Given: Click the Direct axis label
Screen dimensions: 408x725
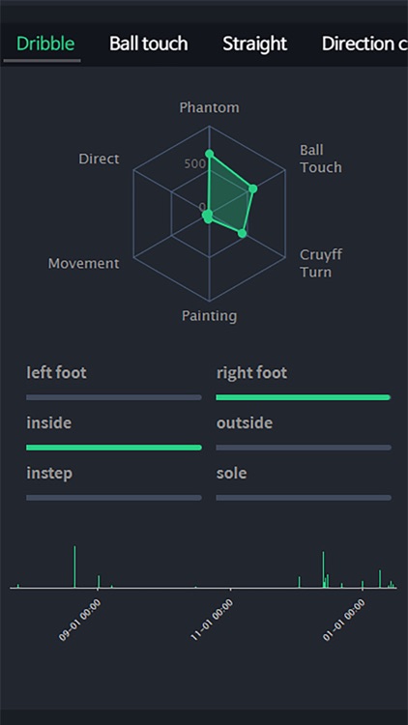Looking at the screenshot, I should 99,159.
